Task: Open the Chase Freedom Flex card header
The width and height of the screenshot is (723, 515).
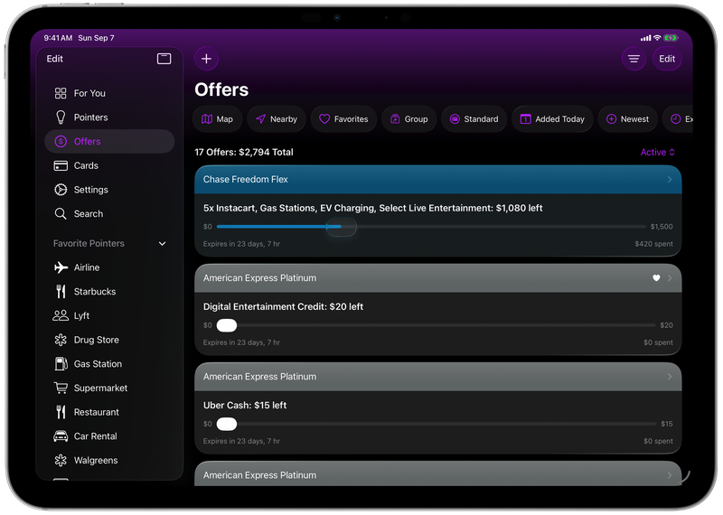Action: click(438, 180)
